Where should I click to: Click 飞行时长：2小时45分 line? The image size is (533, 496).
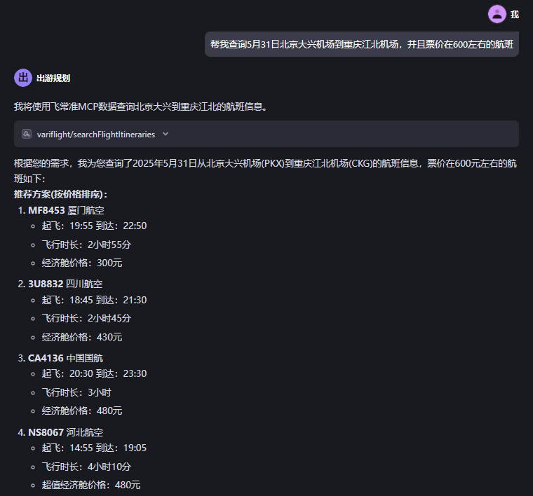click(x=86, y=319)
